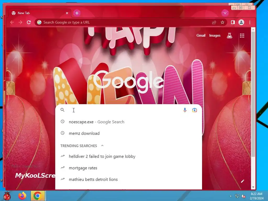Launch Firefox from the taskbar
Screen dimensions: 268x201
pos(23,196)
